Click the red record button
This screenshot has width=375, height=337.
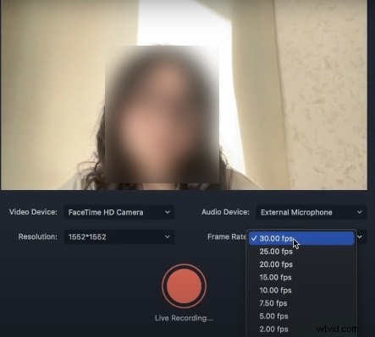(184, 286)
